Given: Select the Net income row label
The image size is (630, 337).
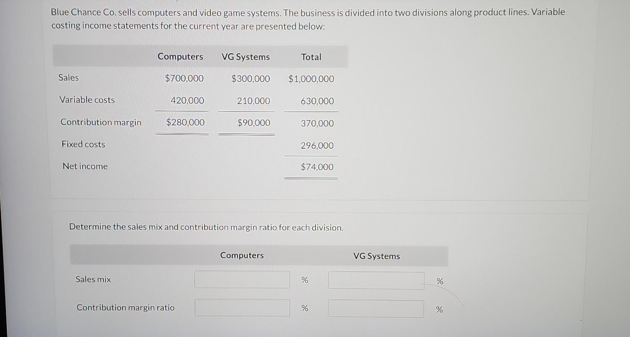Looking at the screenshot, I should pos(85,166).
